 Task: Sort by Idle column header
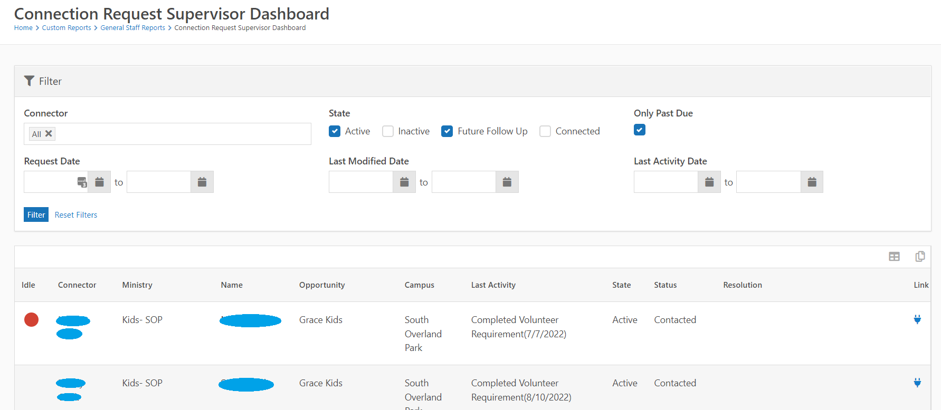pyautogui.click(x=28, y=285)
